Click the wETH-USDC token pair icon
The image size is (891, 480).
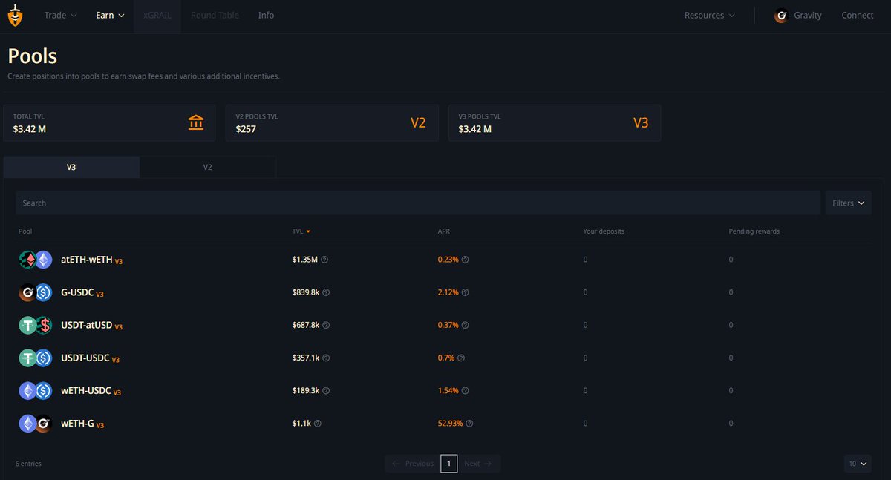[36, 390]
